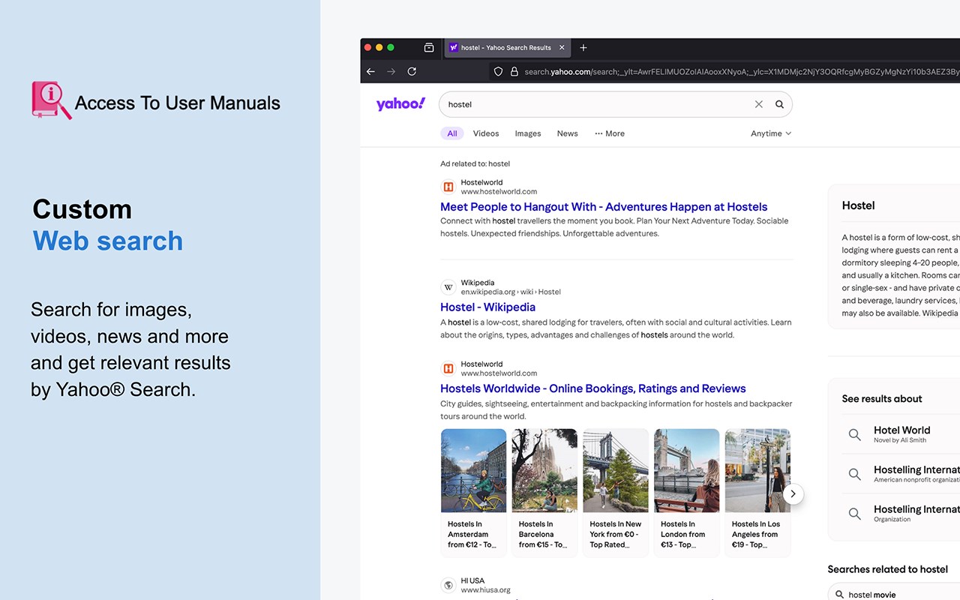The image size is (960, 600).
Task: Close the Yahoo Search Results tab
Action: 562,47
